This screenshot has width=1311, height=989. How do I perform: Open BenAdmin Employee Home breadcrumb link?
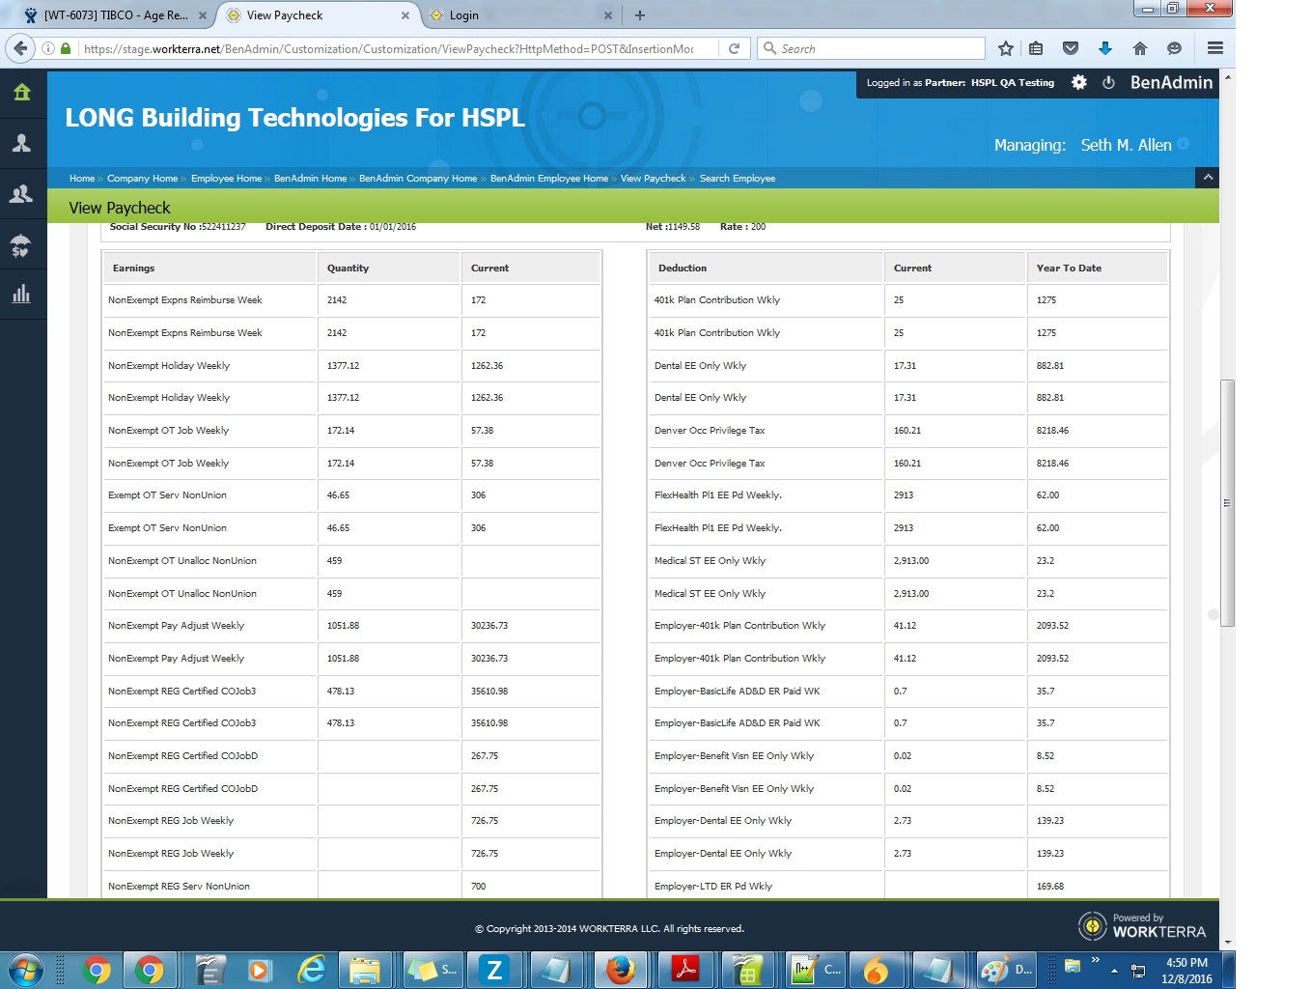(549, 179)
